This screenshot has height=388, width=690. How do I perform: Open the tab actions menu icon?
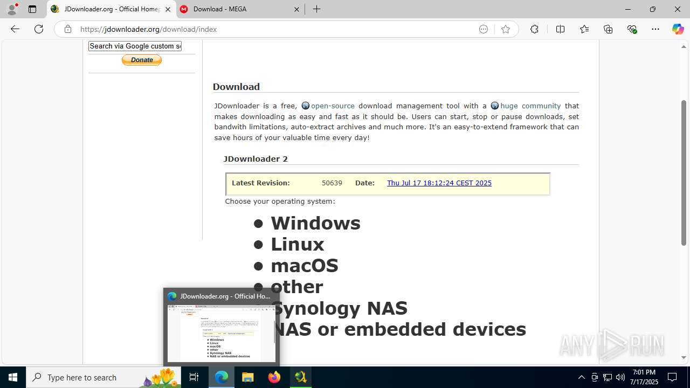pyautogui.click(x=32, y=9)
